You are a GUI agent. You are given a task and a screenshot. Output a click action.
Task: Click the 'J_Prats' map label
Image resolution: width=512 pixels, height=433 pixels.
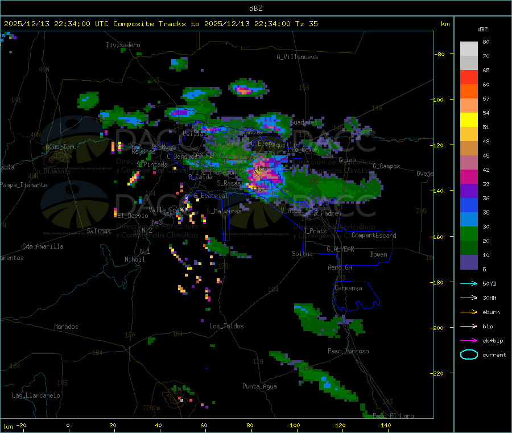pos(315,231)
